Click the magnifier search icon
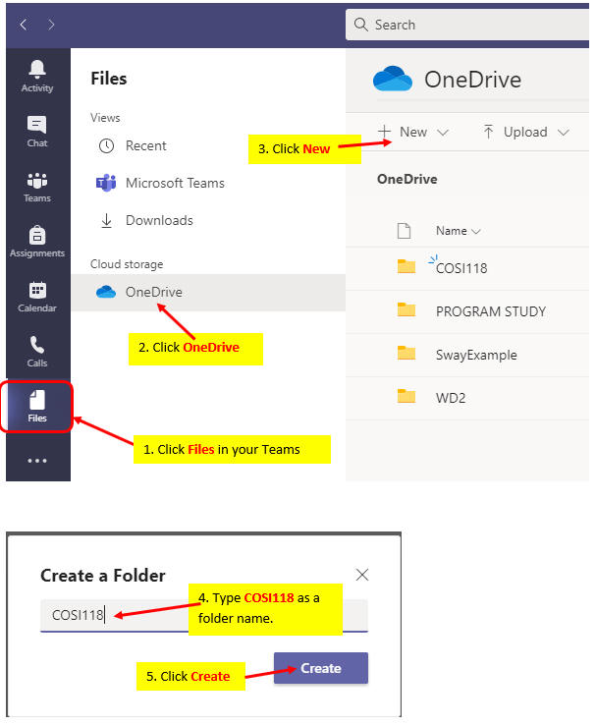596x725 pixels. click(360, 25)
